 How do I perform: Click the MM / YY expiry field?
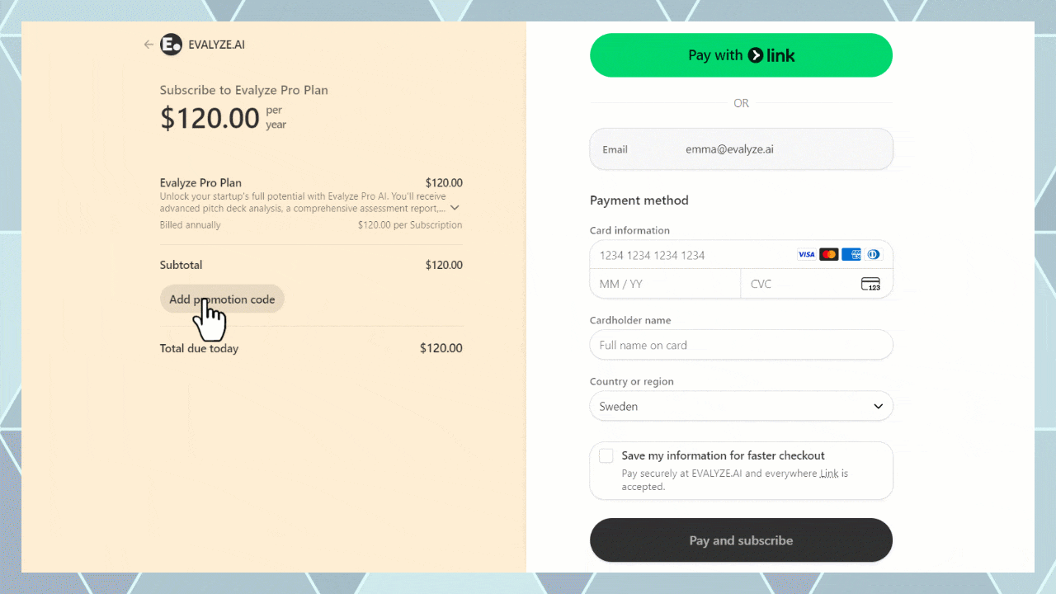pos(665,284)
